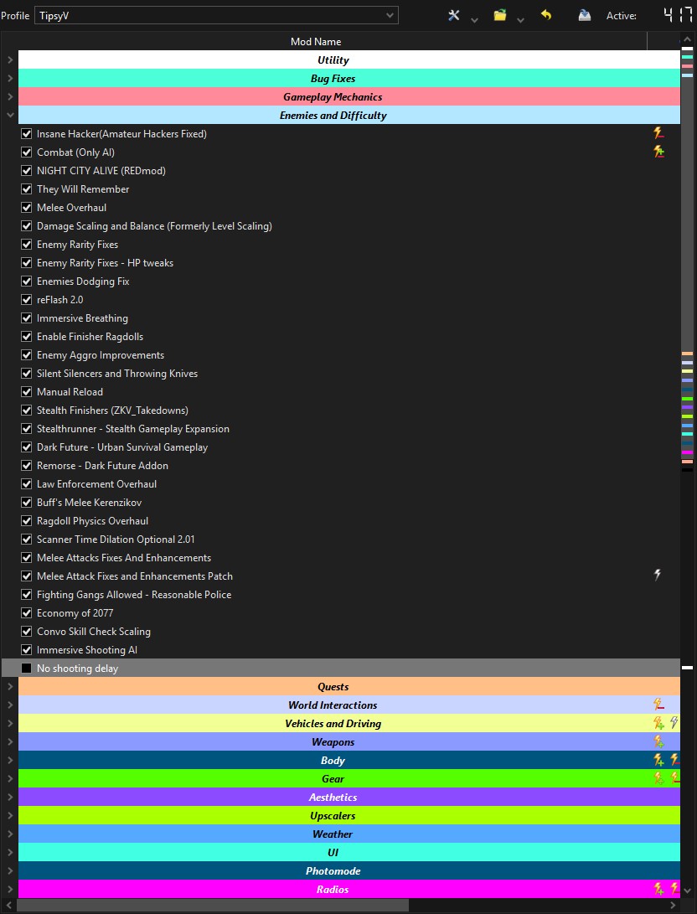Click the horizontal scrollbar right arrow

point(674,906)
